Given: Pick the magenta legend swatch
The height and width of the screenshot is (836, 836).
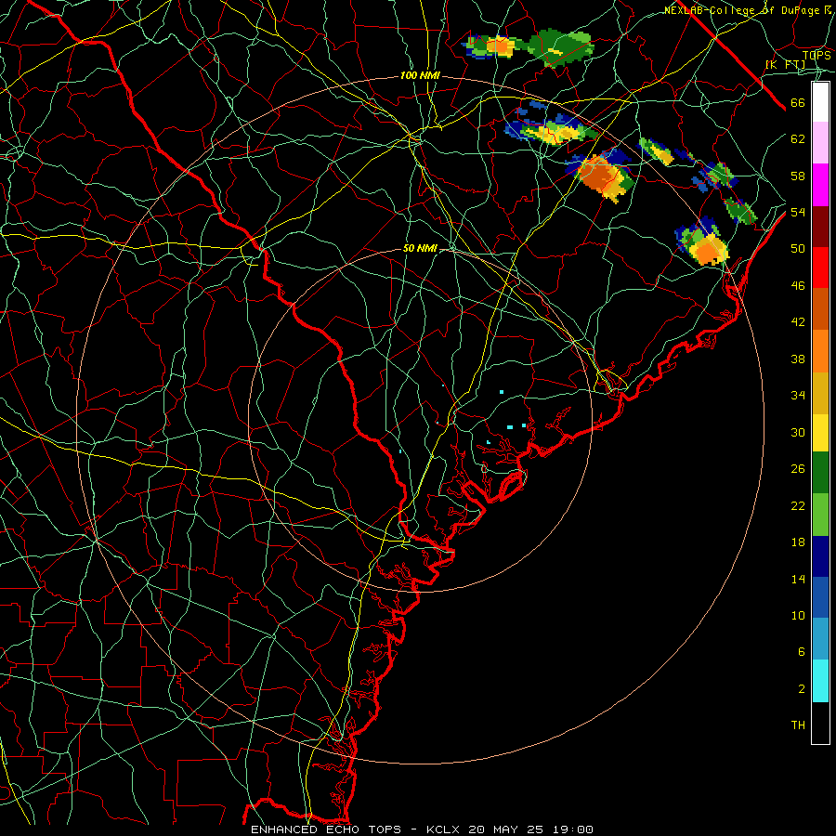Looking at the screenshot, I should pyautogui.click(x=820, y=185).
